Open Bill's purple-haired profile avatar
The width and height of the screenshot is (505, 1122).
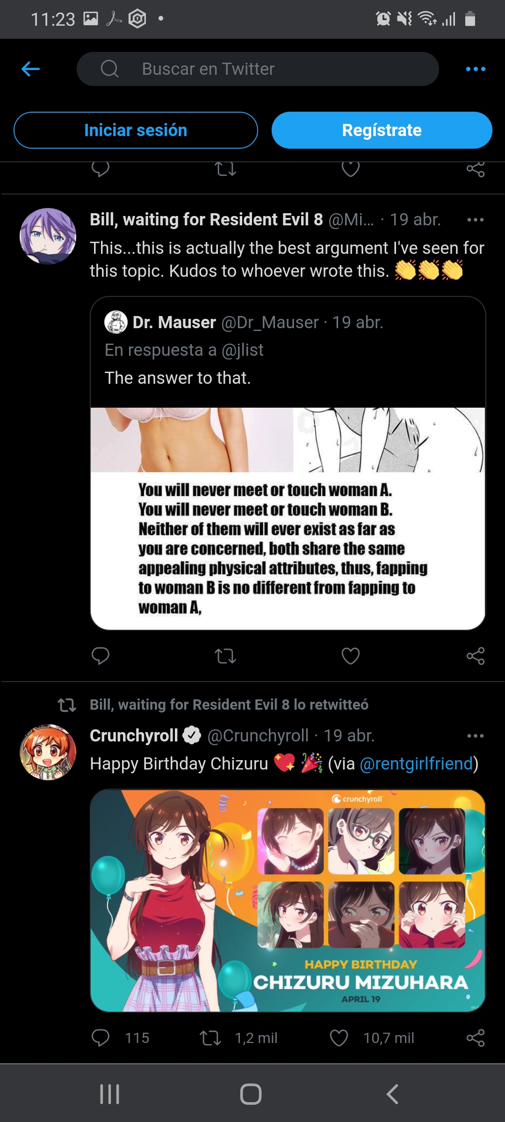point(48,236)
